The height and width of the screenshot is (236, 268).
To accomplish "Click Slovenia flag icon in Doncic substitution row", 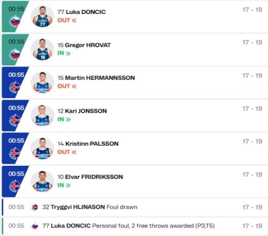I will tap(15, 21).
